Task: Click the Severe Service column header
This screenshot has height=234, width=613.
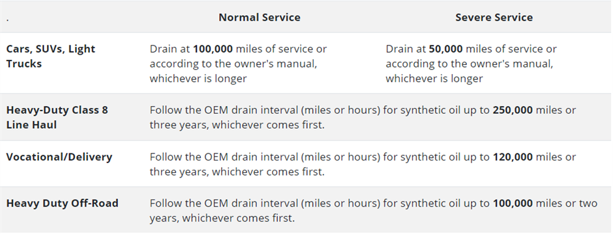Action: (x=494, y=18)
